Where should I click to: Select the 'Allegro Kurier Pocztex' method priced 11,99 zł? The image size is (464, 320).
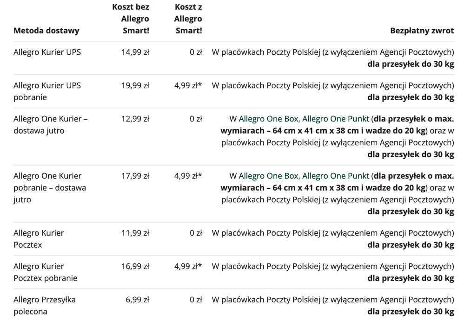click(x=39, y=239)
